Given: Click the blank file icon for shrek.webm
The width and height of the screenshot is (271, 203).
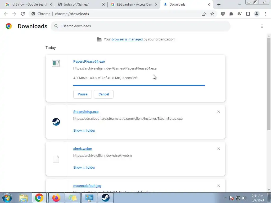Looking at the screenshot, I should tap(56, 159).
